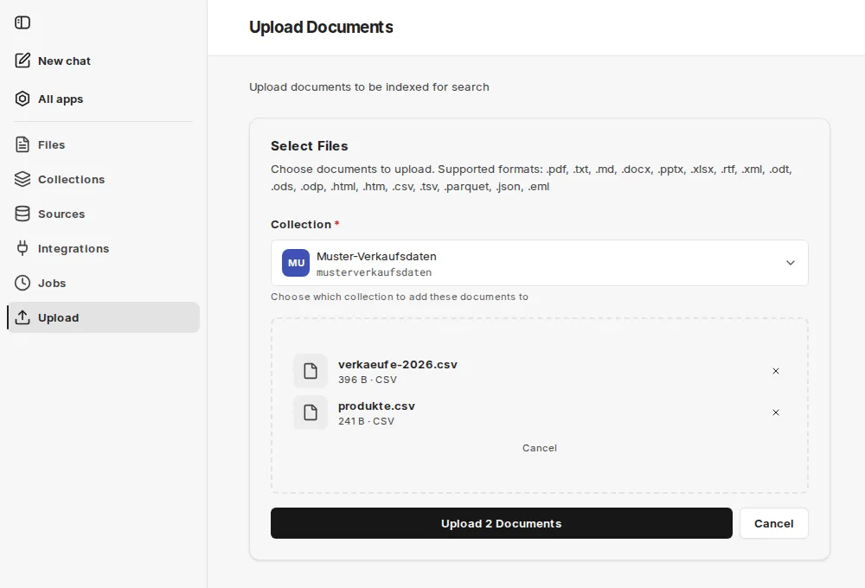Screen dimensions: 865x588
Task: Click the Integrations plug icon
Action: [x=22, y=248]
